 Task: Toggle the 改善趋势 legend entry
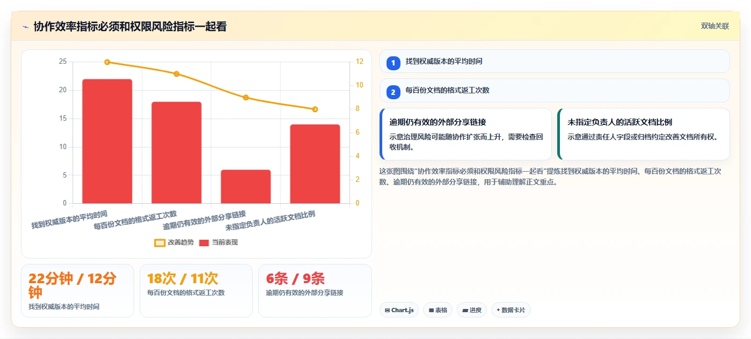click(174, 242)
